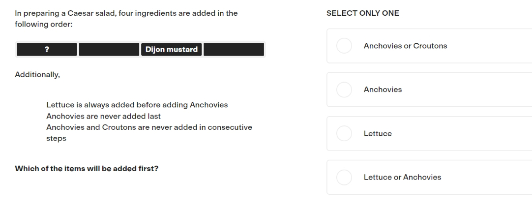Click the "Lettuce or Anchovies" answer text
This screenshot has width=532, height=212.
tap(402, 178)
